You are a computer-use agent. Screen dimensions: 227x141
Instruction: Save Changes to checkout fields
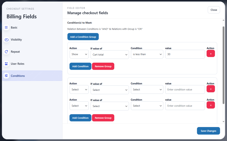[208, 131]
